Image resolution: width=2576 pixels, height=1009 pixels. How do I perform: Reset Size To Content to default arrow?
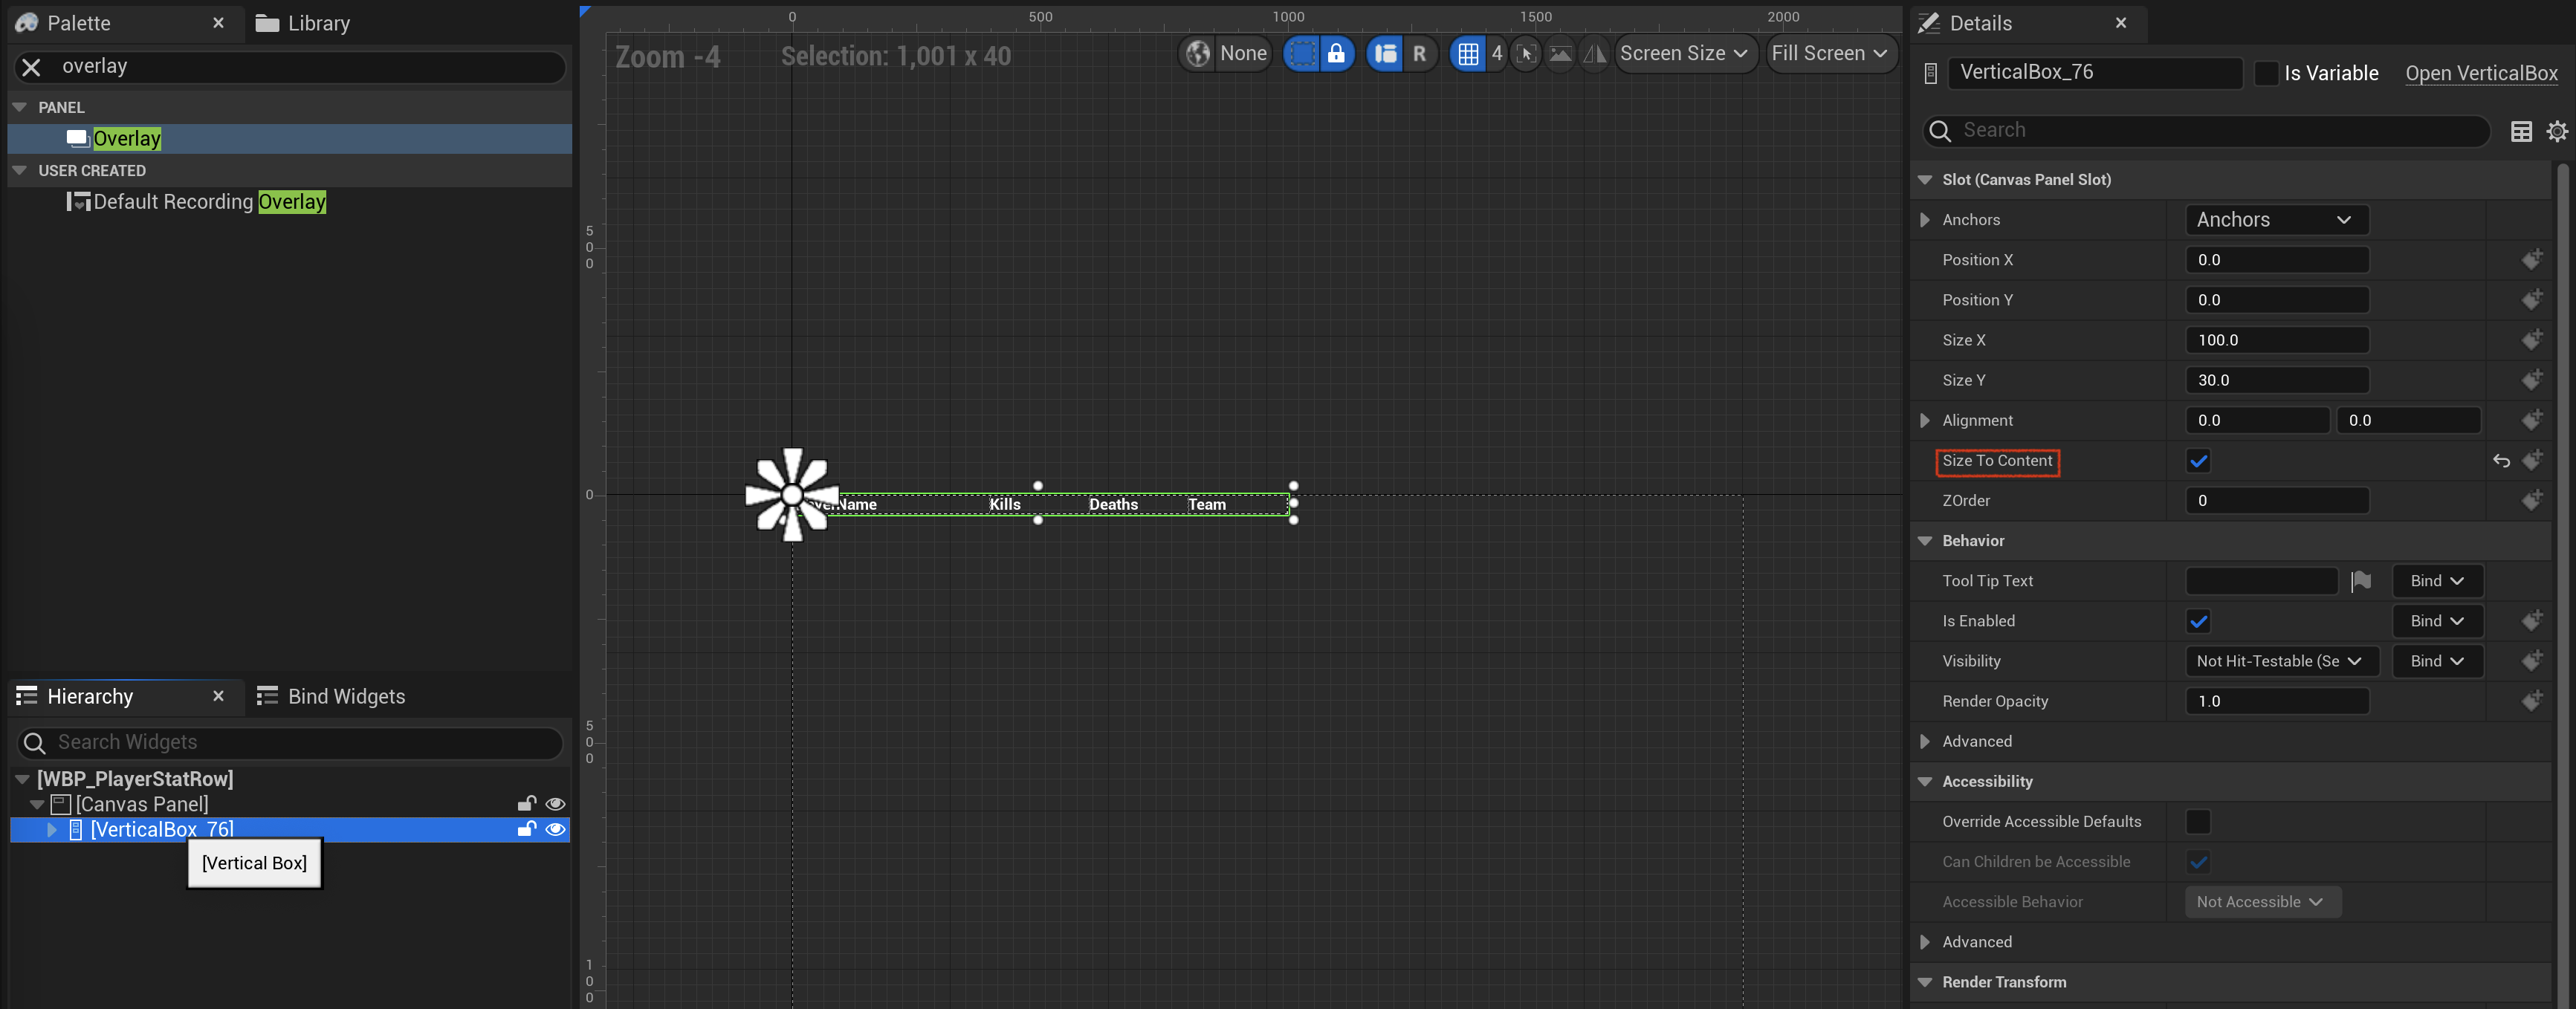[2500, 461]
